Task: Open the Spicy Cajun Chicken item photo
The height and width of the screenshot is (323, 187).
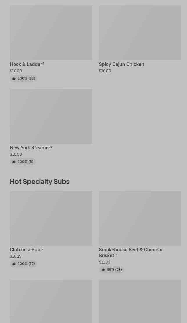Action: click(140, 33)
